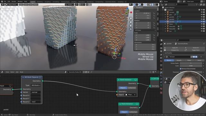Open the editor type selector in 3D viewport header
Viewport: 206px width, 116px height.
coord(3,5)
